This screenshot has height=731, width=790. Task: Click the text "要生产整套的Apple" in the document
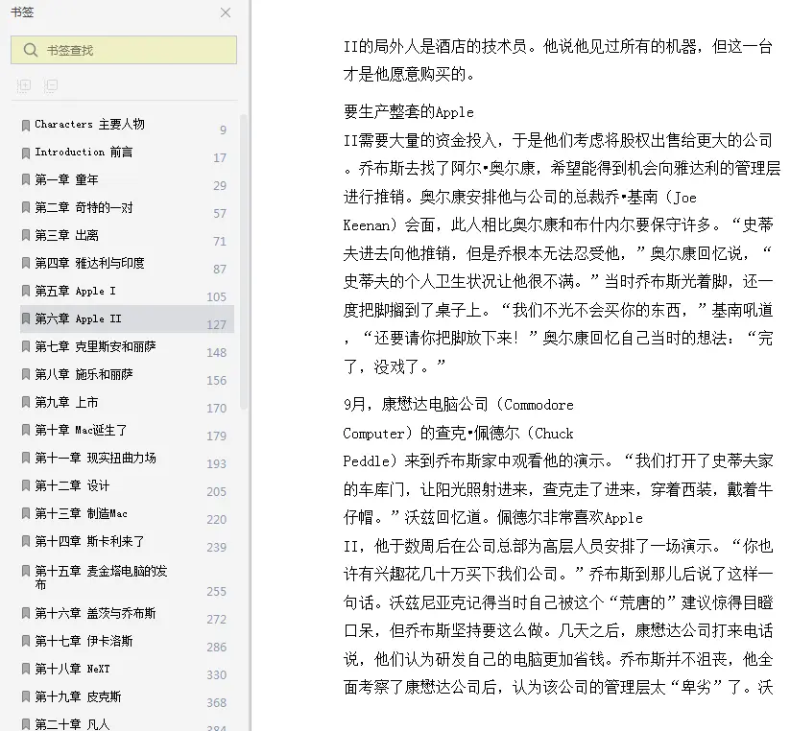[409, 112]
